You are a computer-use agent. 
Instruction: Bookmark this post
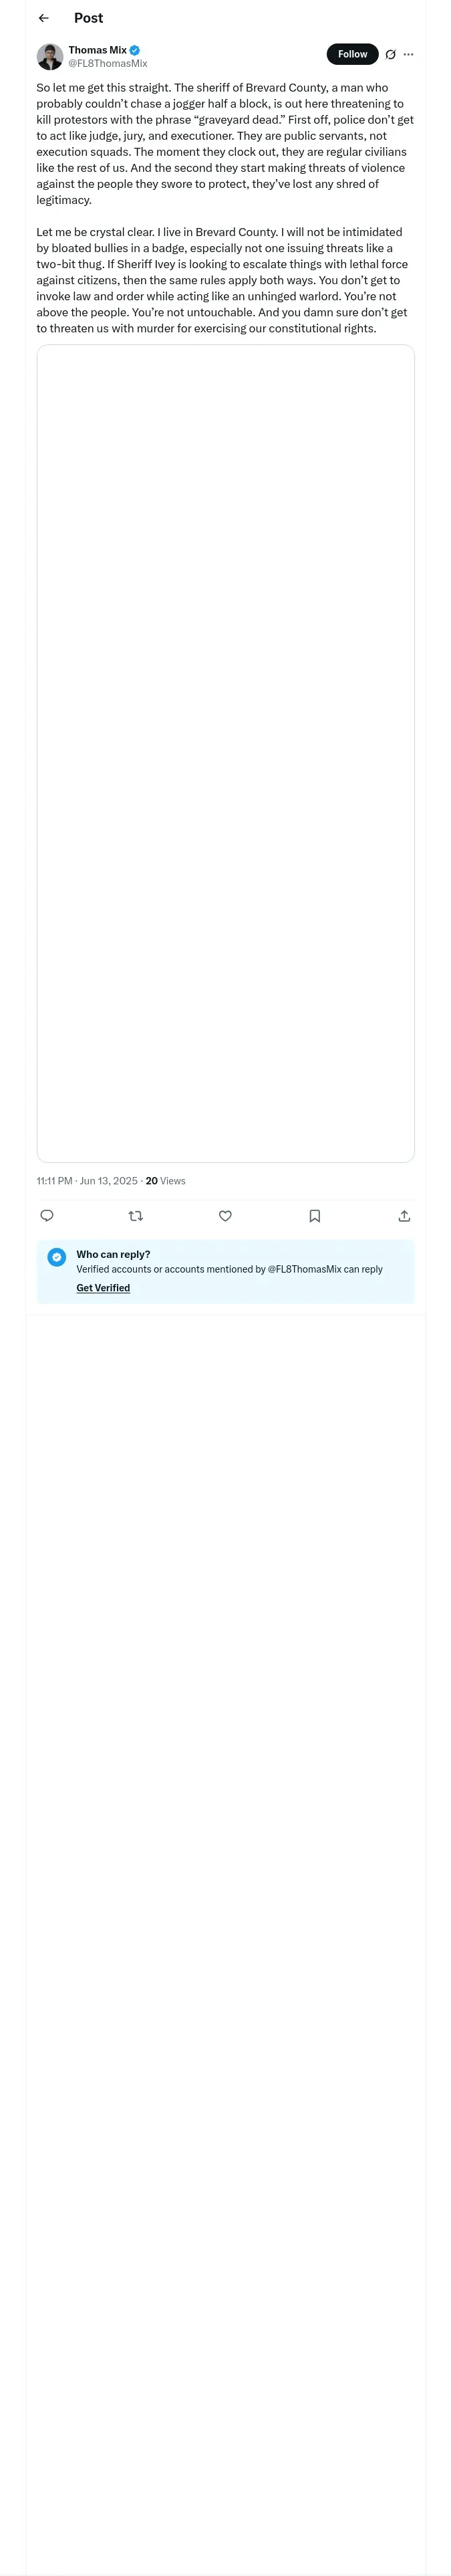click(x=314, y=1216)
